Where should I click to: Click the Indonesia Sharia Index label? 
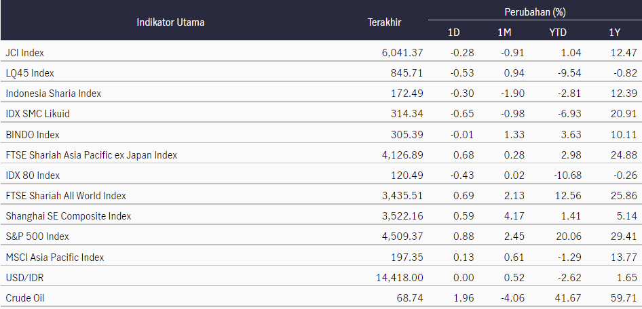coord(53,94)
